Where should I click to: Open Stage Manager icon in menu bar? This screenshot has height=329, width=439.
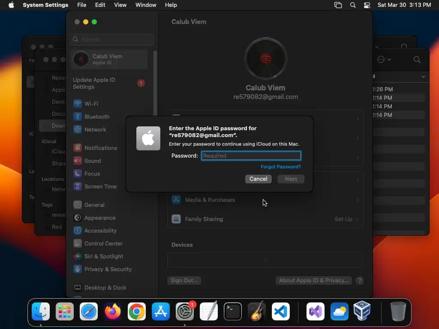(x=338, y=5)
